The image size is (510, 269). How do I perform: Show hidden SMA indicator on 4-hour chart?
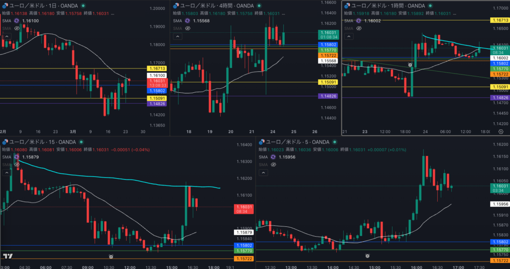(x=188, y=28)
